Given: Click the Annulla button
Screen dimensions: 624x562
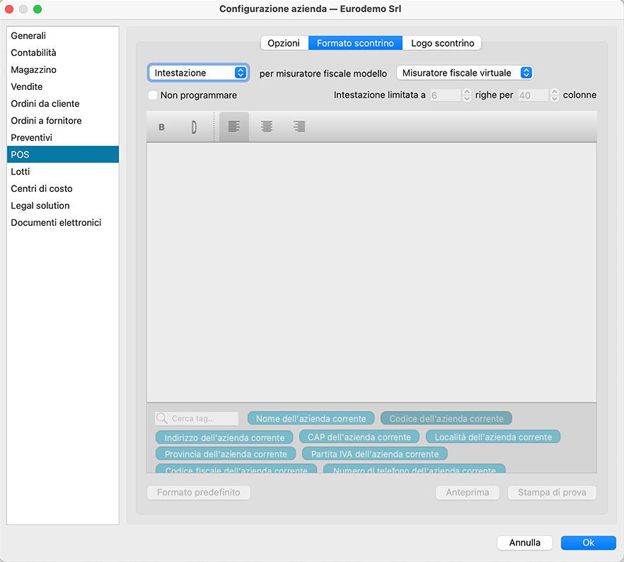Looking at the screenshot, I should (524, 542).
